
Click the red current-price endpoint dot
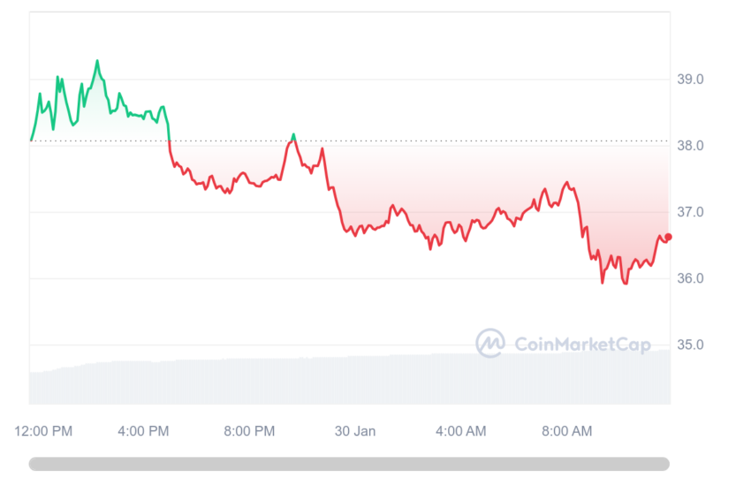[x=668, y=237]
